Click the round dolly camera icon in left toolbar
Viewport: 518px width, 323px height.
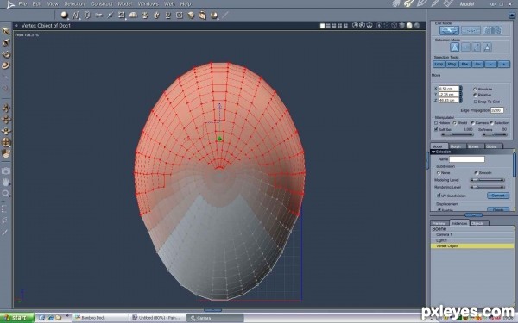pyautogui.click(x=6, y=142)
